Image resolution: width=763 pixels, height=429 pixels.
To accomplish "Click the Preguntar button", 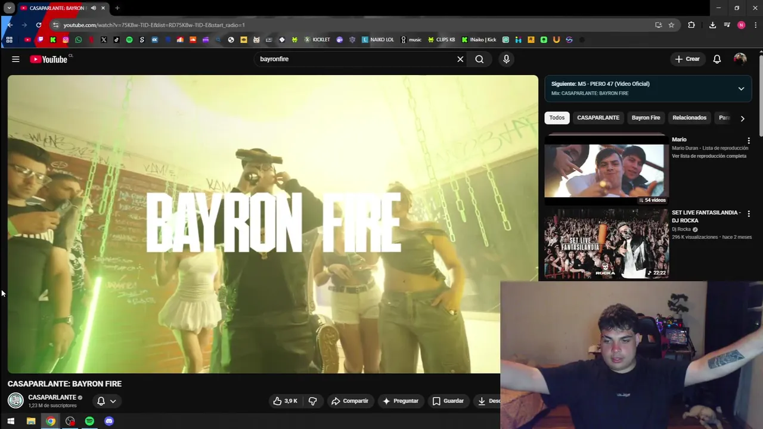I will tap(401, 401).
